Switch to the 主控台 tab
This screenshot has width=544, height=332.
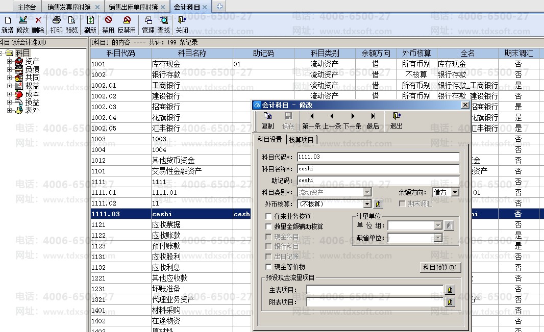(27, 7)
